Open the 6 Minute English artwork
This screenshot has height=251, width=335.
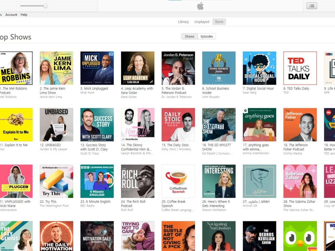click(x=97, y=181)
